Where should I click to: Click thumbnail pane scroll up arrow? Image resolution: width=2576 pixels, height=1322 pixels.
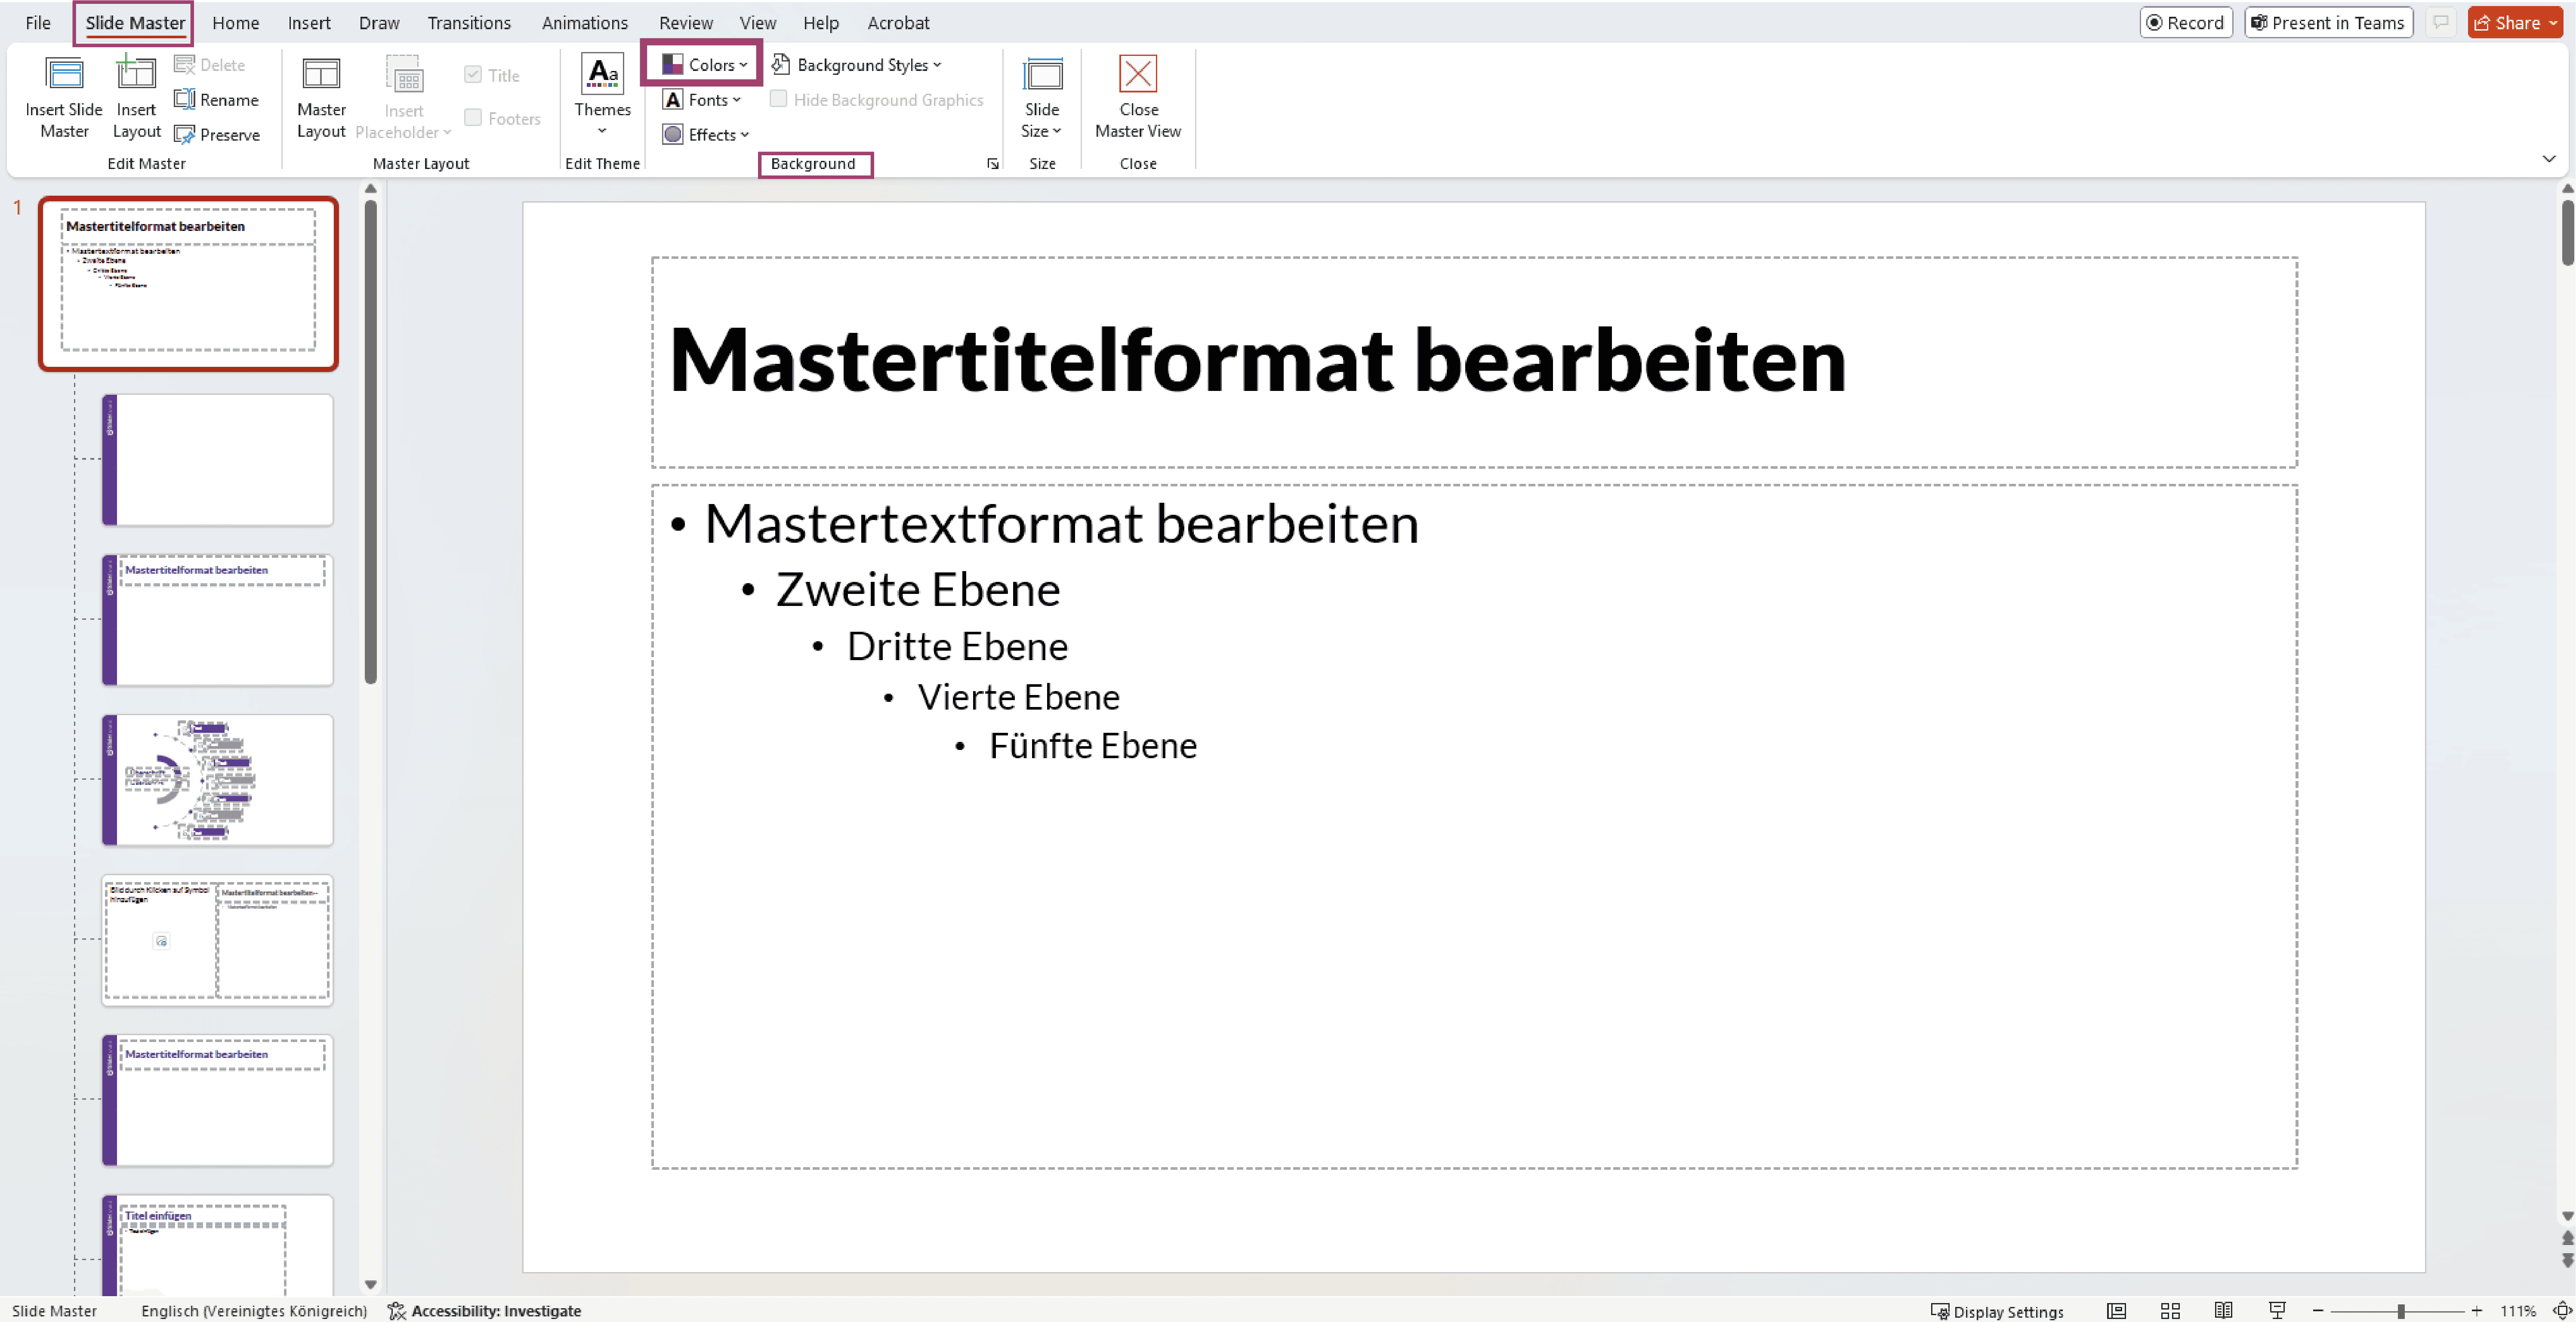(x=370, y=188)
